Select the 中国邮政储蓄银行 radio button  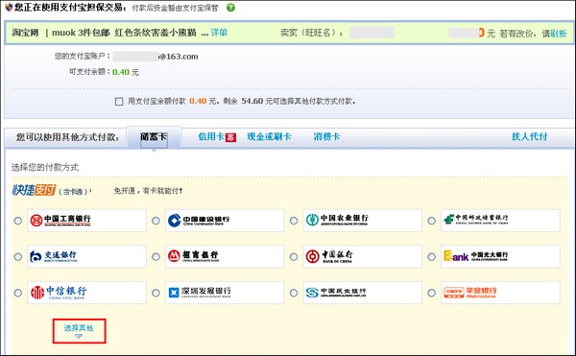[432, 221]
